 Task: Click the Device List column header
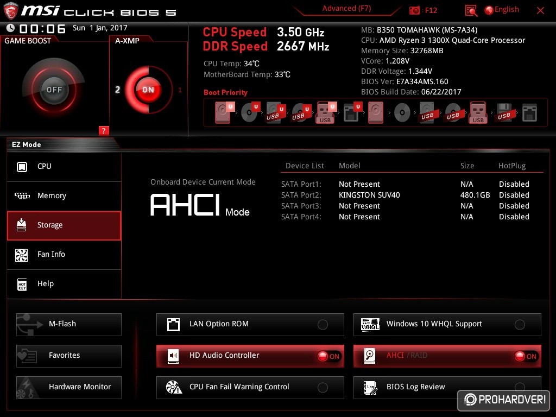305,166
